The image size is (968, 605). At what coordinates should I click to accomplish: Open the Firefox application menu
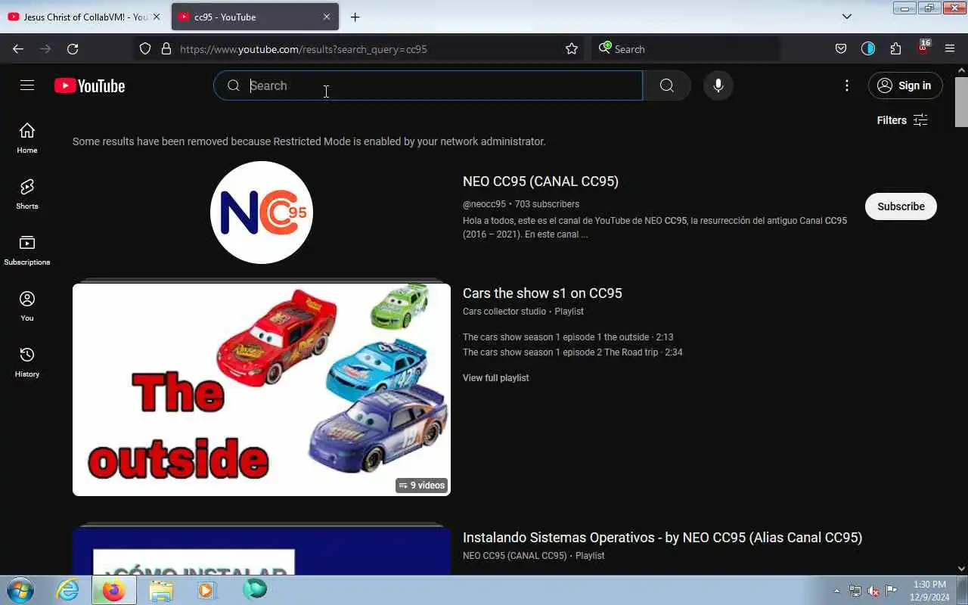950,49
